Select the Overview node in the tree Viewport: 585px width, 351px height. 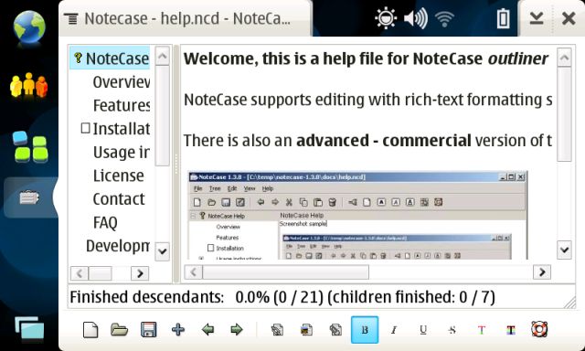click(122, 82)
